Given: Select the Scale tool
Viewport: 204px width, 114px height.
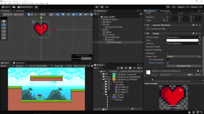Looking at the screenshot, I should [x=4, y=31].
